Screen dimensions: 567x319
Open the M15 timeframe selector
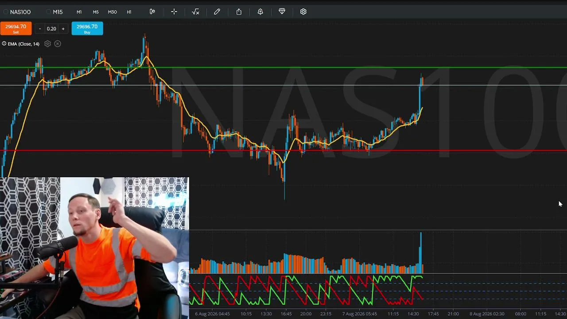click(55, 12)
